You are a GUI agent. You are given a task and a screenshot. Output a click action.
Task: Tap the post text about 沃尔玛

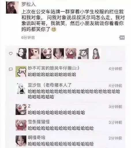(x=73, y=20)
